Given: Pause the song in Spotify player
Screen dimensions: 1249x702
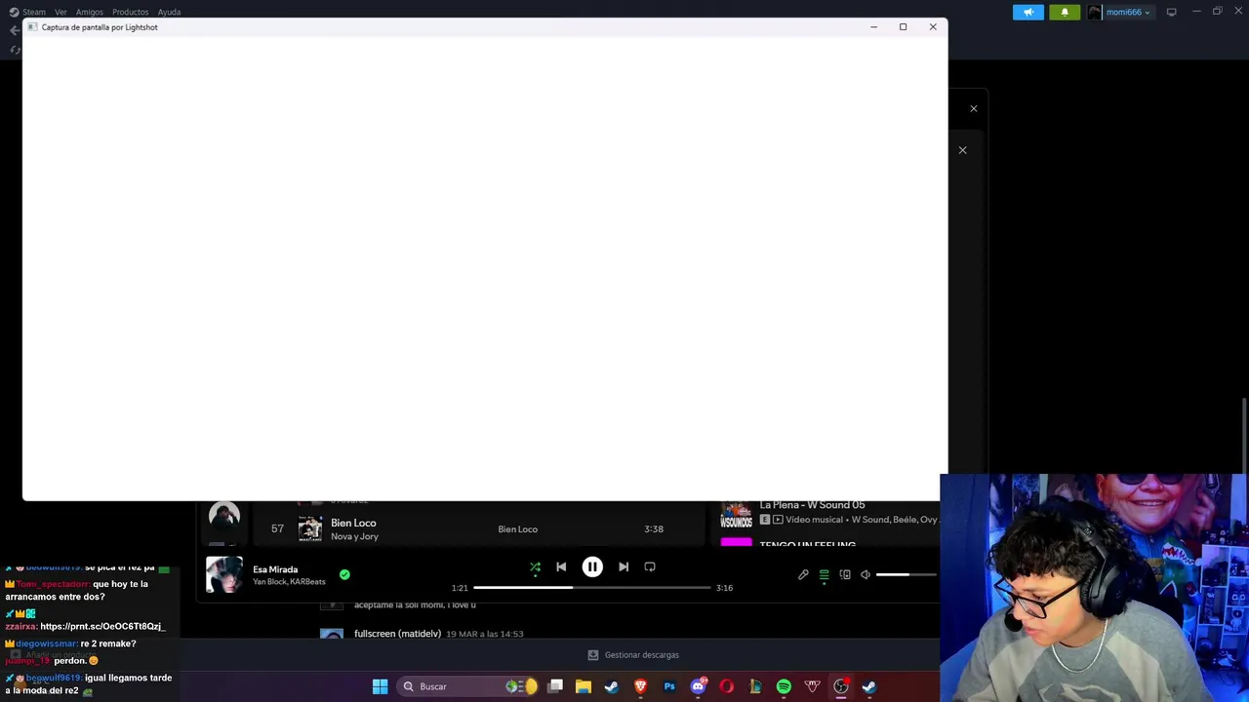Looking at the screenshot, I should 592,566.
